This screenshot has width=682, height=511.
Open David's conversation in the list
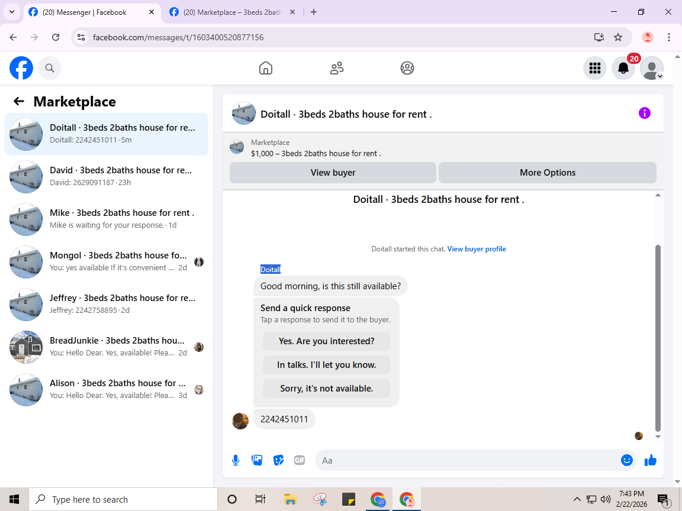pos(107,176)
